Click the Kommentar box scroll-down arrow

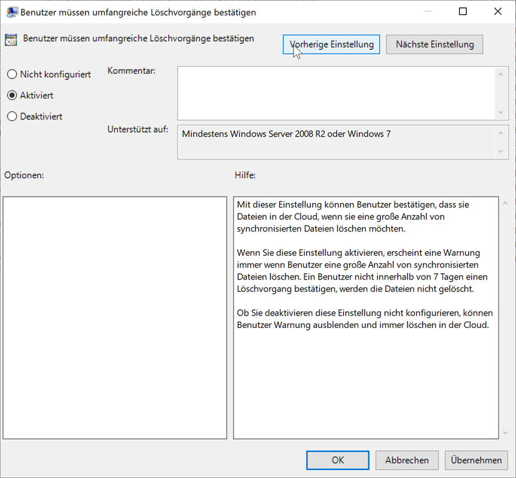click(x=502, y=113)
